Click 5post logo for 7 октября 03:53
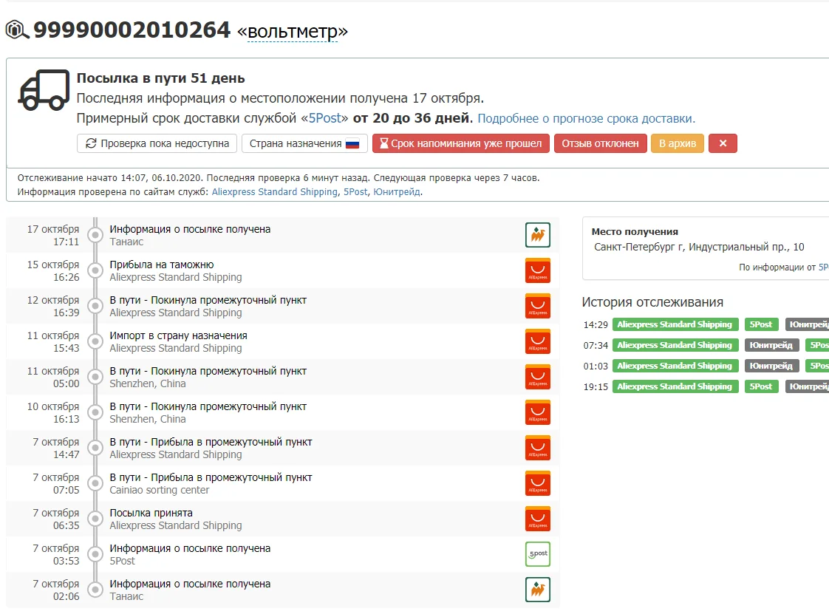The height and width of the screenshot is (614, 829). (x=538, y=553)
